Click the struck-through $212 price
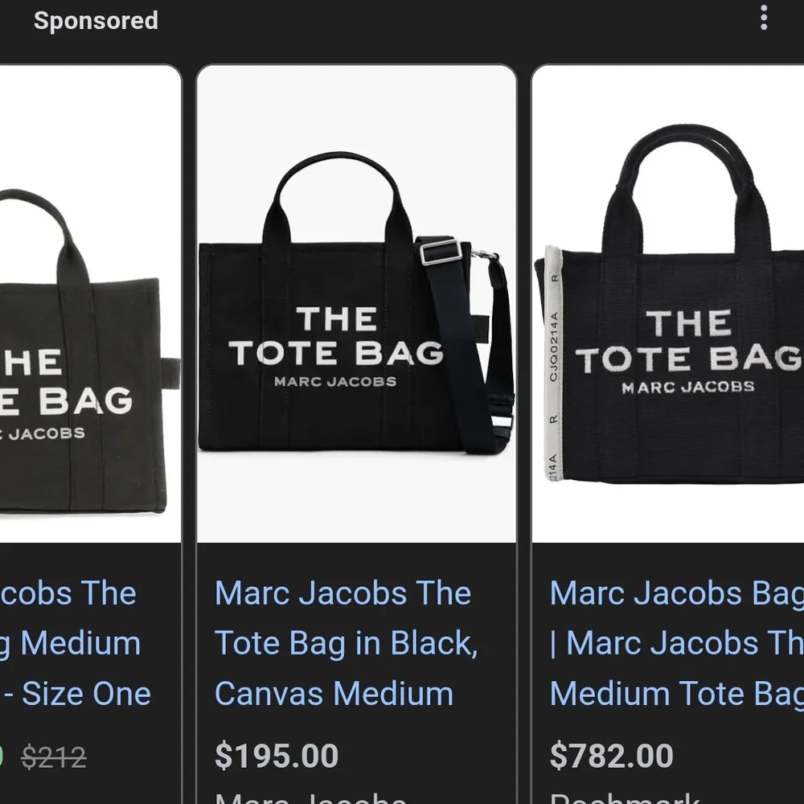The width and height of the screenshot is (804, 804). point(54,757)
